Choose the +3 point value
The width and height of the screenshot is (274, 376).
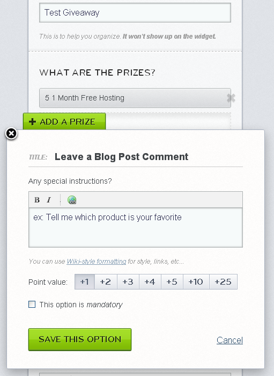[128, 282]
